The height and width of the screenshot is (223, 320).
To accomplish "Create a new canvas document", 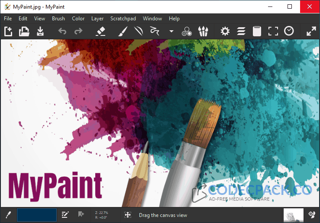I will 8,32.
